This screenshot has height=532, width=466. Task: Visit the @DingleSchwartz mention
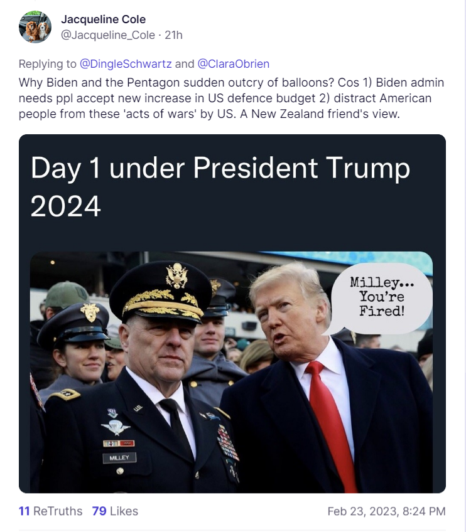pyautogui.click(x=126, y=64)
